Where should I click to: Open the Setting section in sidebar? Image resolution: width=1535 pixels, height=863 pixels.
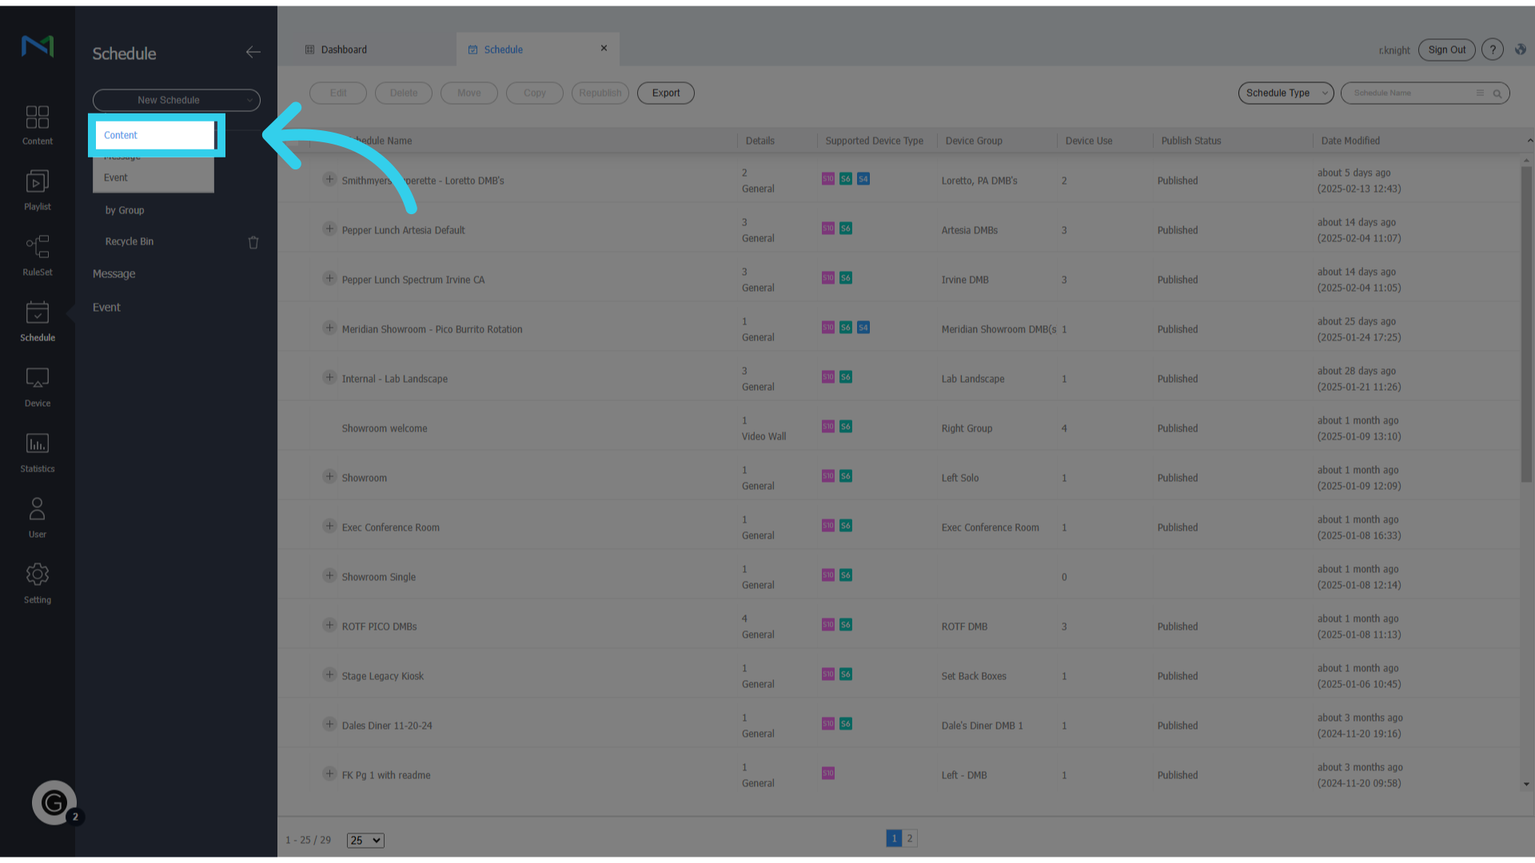pos(38,584)
